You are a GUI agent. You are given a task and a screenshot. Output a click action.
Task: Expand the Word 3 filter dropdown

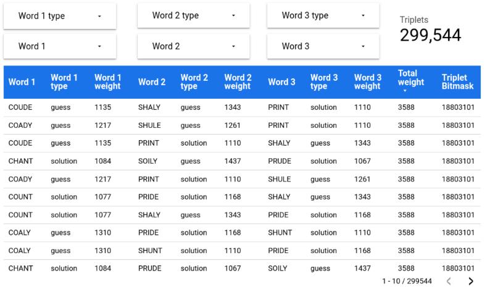[x=323, y=46]
